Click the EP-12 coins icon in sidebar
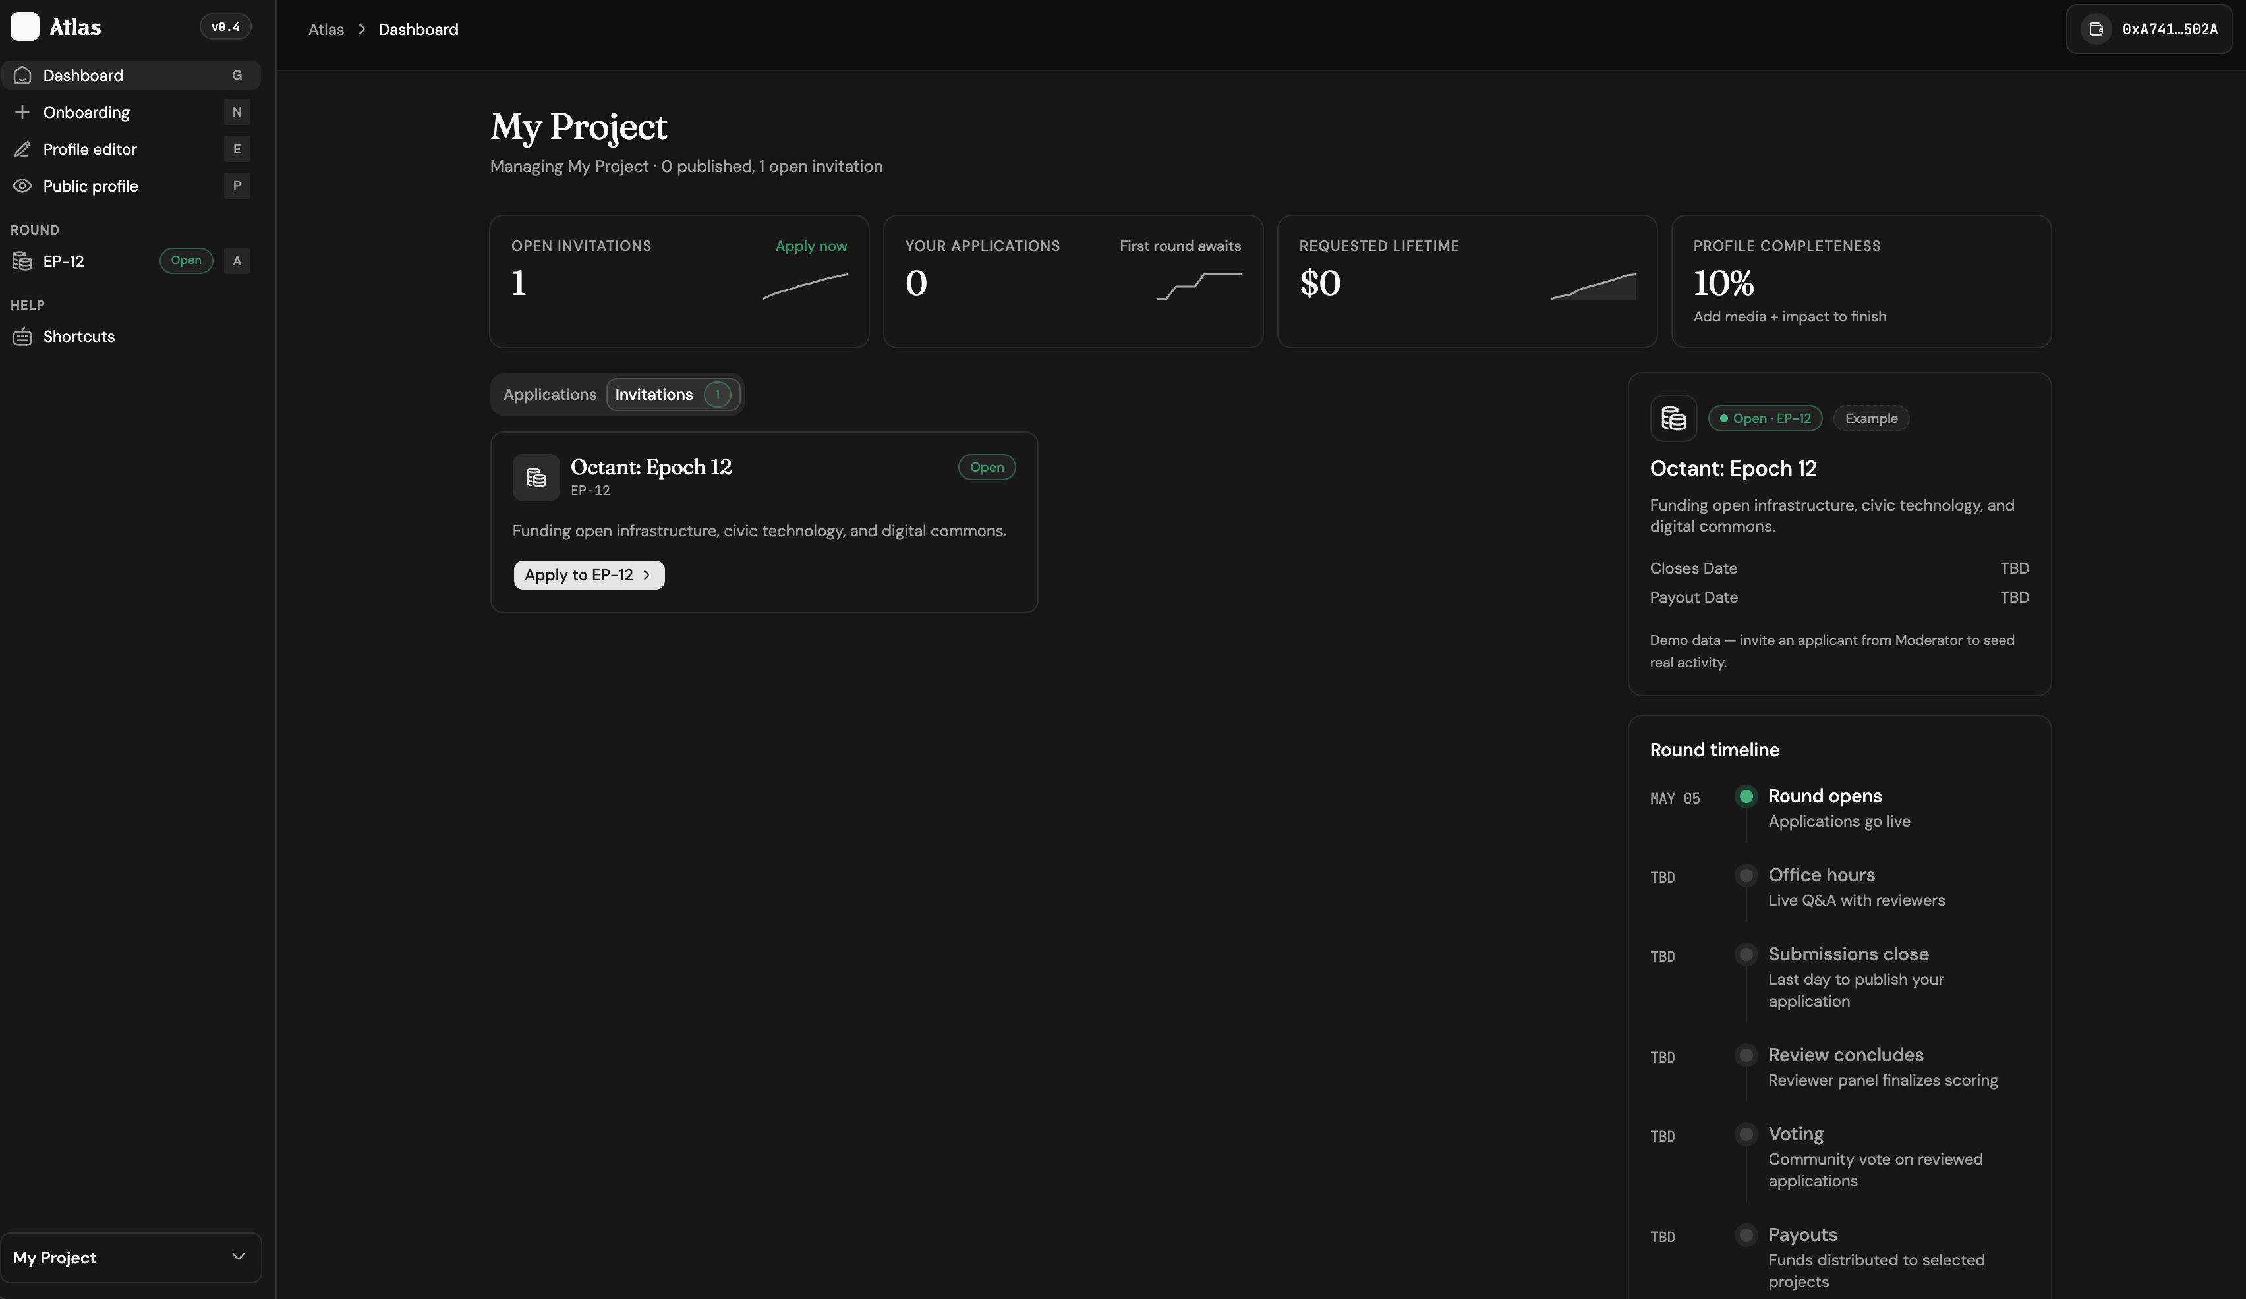2246x1299 pixels. point(22,261)
